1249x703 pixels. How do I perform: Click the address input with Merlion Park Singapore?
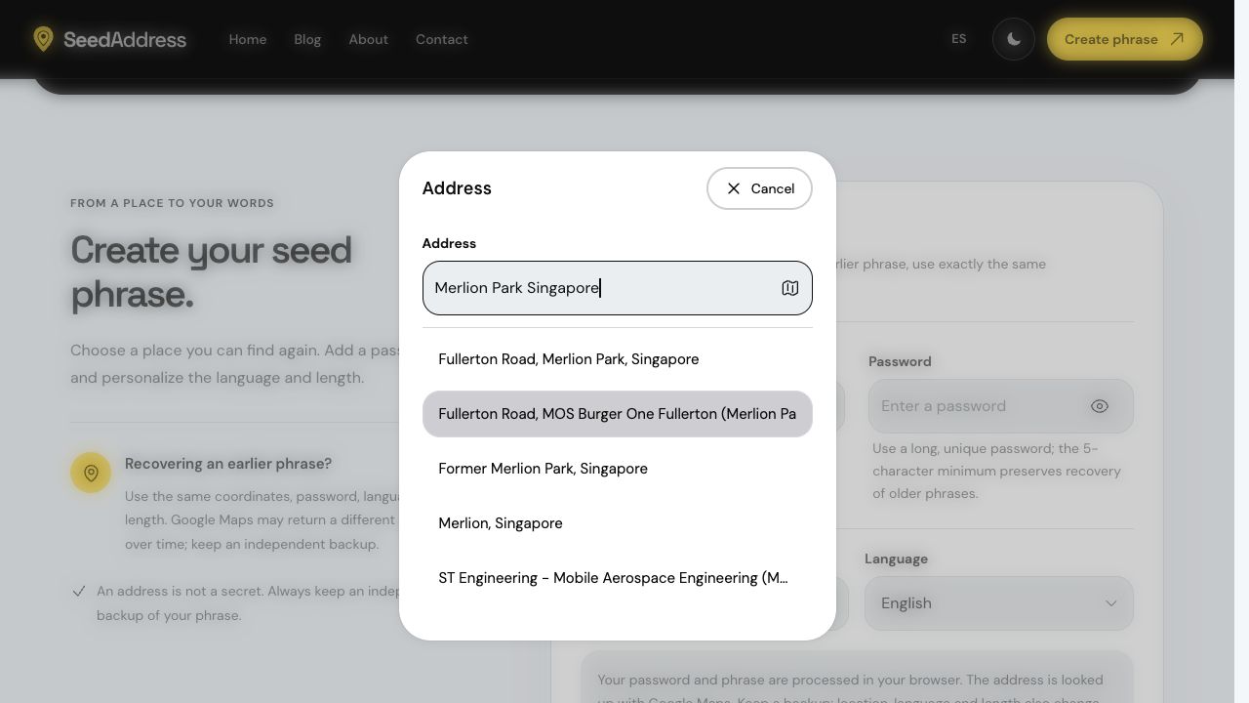[618, 288]
